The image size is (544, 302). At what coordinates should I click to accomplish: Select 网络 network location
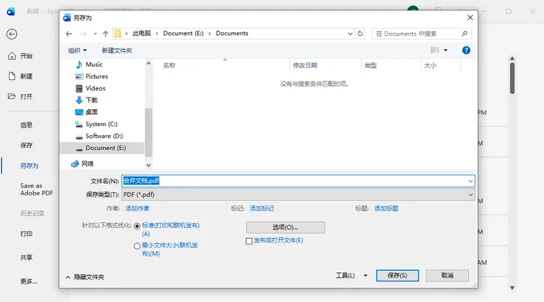87,164
